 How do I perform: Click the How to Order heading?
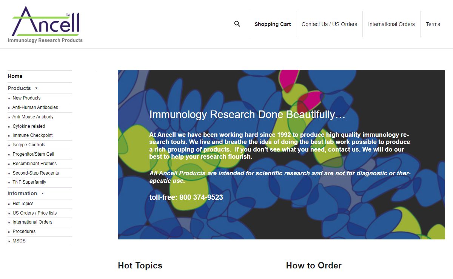click(x=314, y=265)
